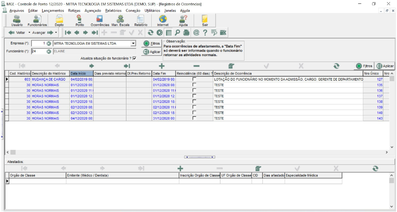Open the Ponto module icon
This screenshot has height=212, width=397.
click(79, 20)
